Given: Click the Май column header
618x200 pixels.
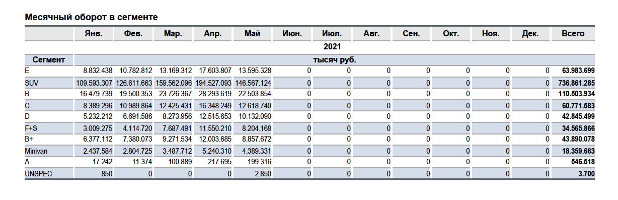Looking at the screenshot, I should coord(252,34).
